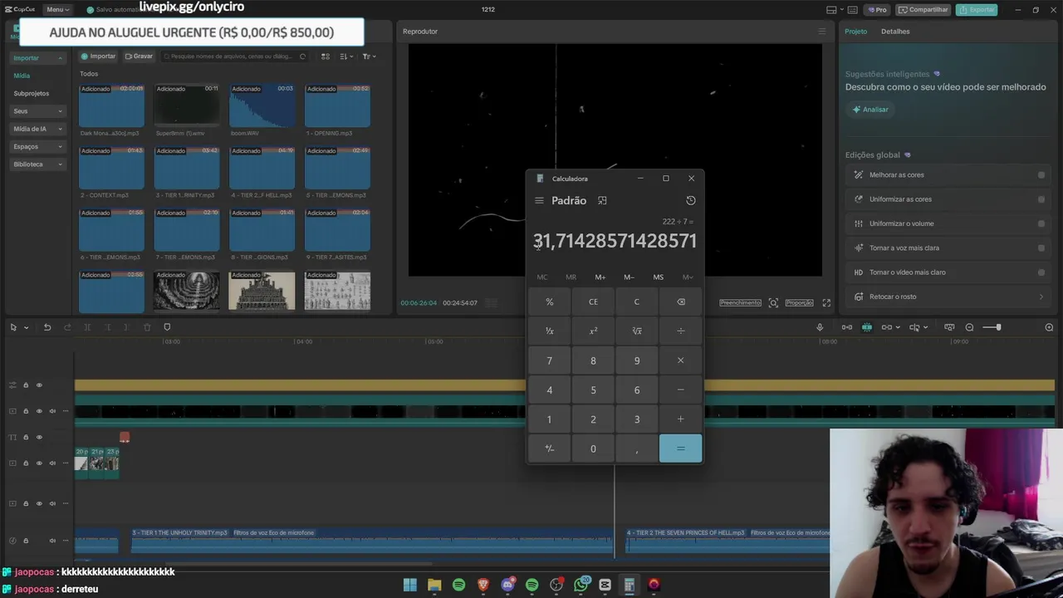Click the Compartilhar button
1063x598 pixels.
923,10
